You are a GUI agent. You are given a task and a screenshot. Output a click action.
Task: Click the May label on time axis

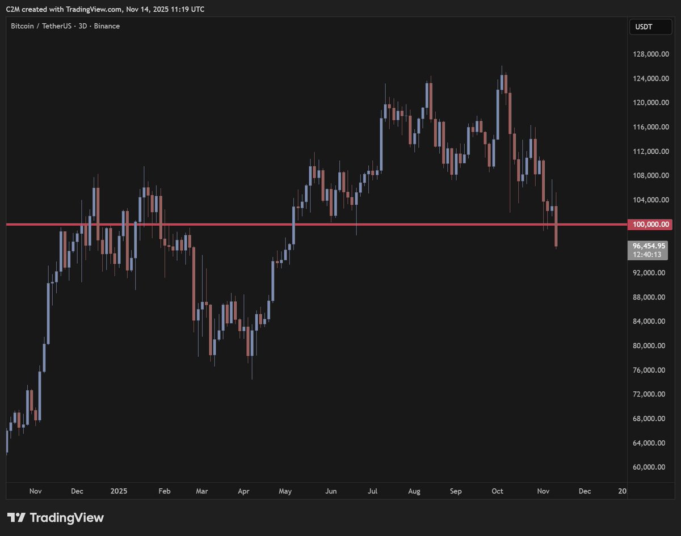click(285, 491)
